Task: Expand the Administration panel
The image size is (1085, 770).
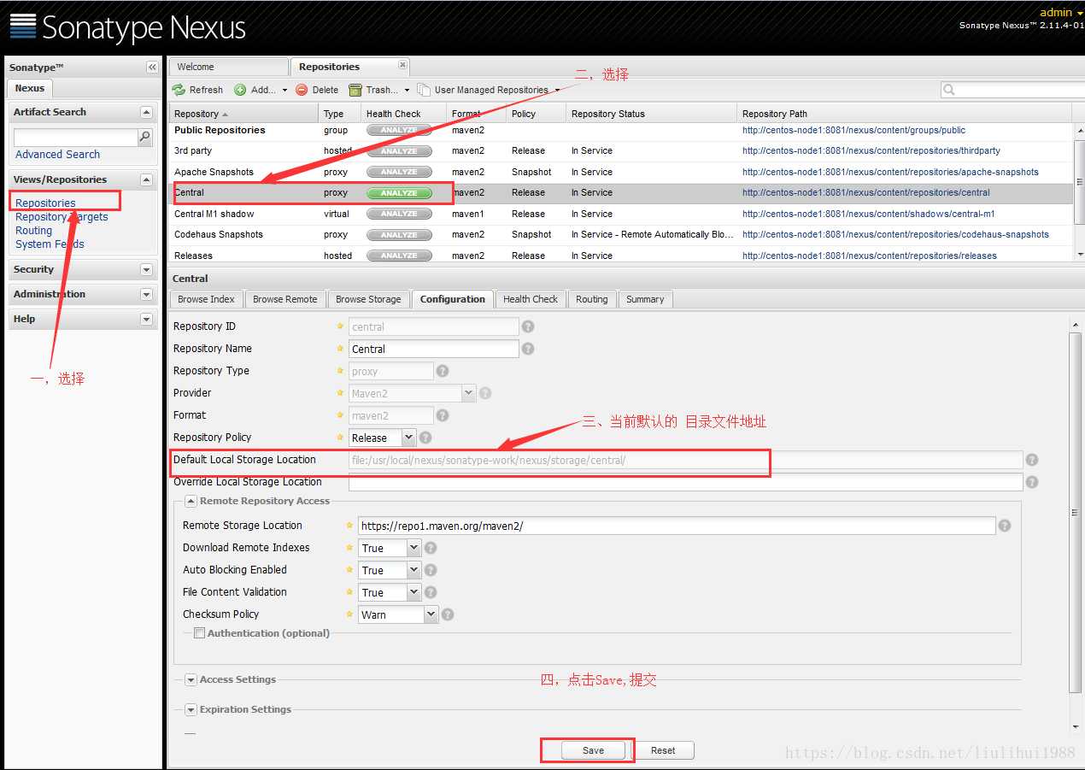Action: (146, 294)
